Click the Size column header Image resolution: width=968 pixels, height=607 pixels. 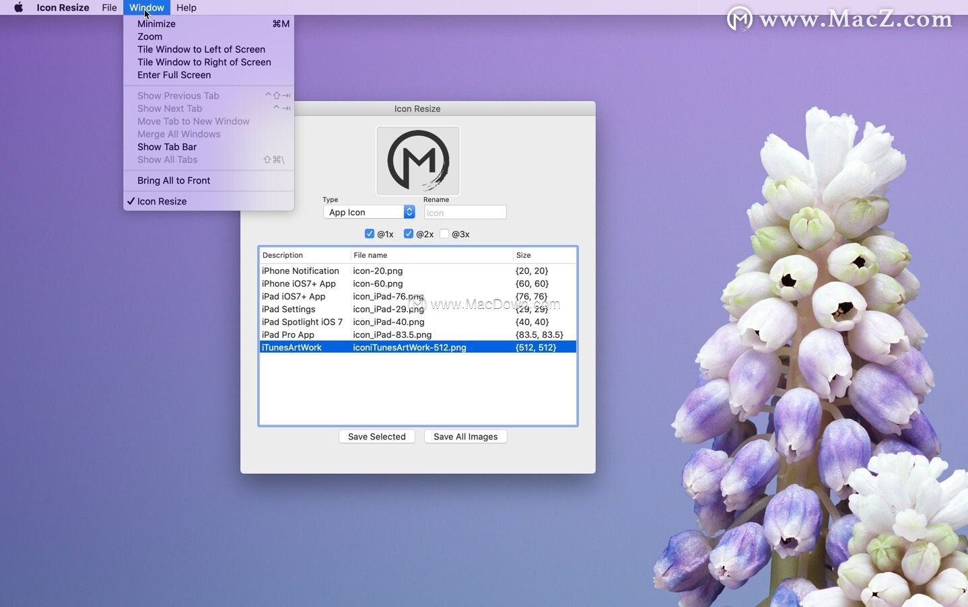pyautogui.click(x=545, y=255)
